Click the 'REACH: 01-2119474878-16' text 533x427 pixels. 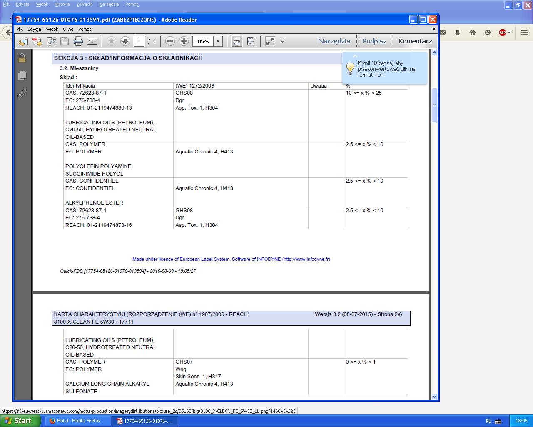[x=99, y=225]
